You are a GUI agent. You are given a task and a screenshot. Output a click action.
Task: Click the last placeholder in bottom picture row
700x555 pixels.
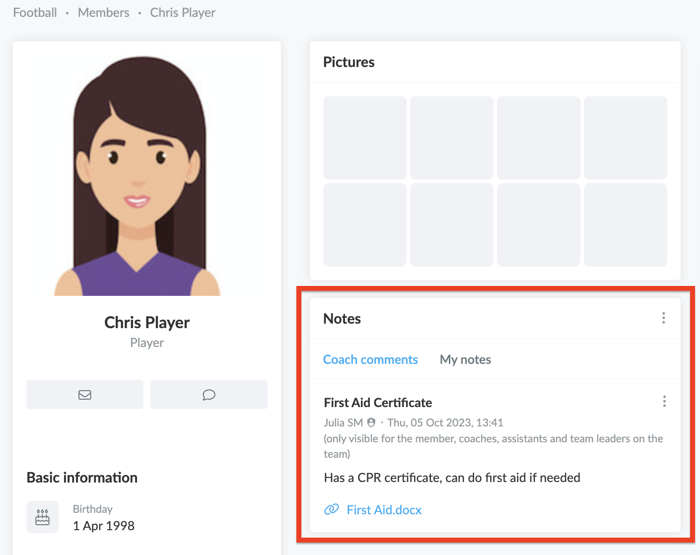pos(626,225)
